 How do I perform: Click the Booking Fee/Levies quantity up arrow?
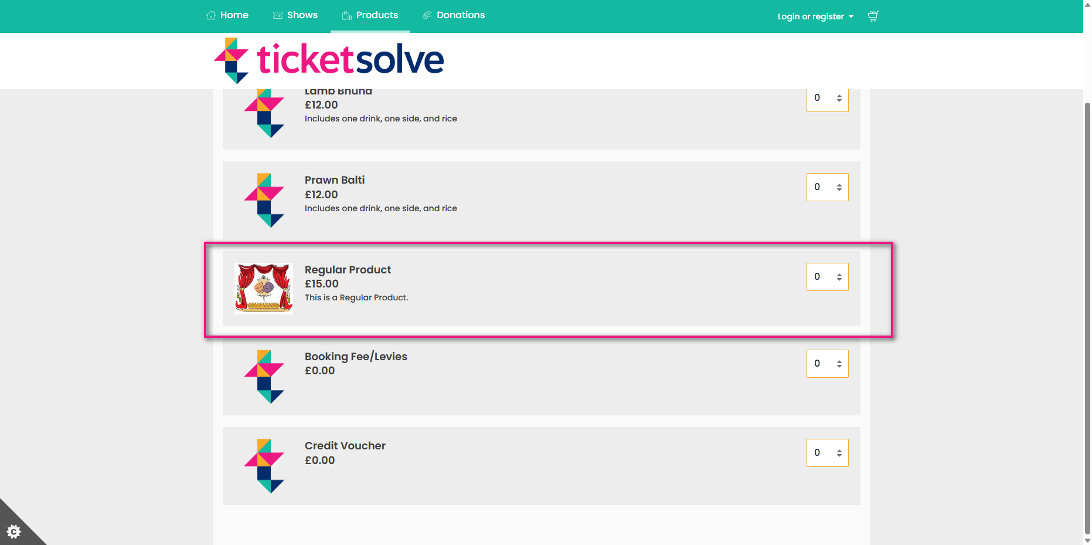click(x=839, y=360)
